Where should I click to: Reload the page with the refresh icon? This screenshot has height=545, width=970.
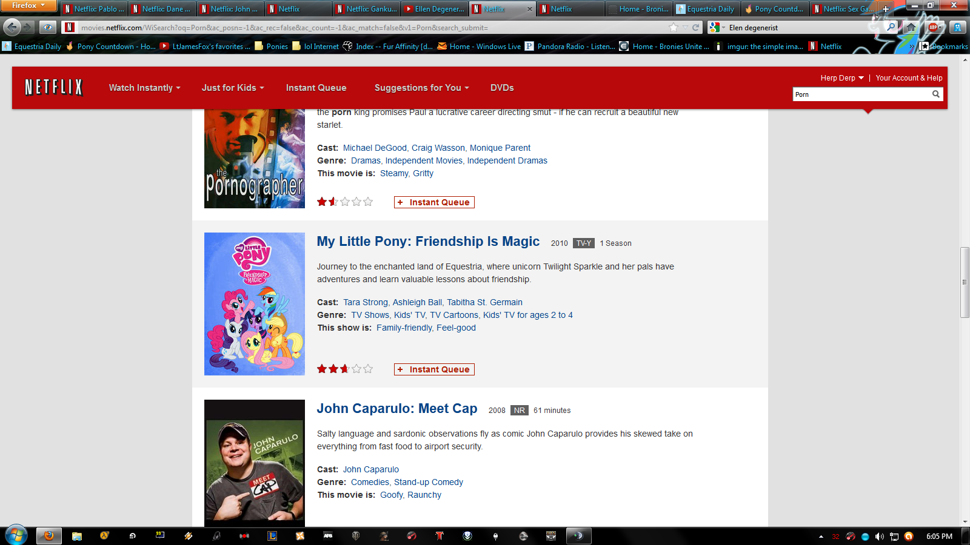(x=695, y=27)
